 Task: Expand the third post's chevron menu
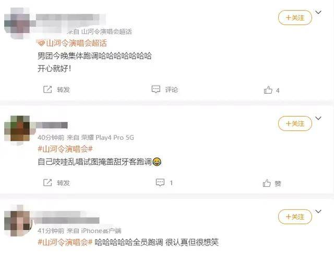point(318,211)
